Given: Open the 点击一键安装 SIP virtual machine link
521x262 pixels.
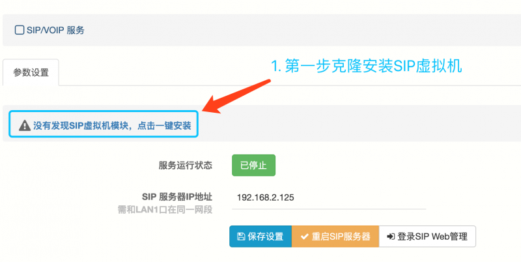Looking at the screenshot, I should point(165,126).
